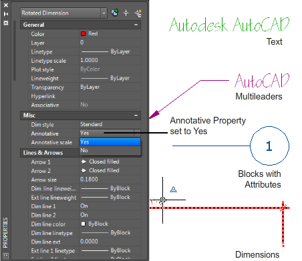Click the Transparency ByLayer value
This screenshot has height=261, width=302.
click(x=110, y=87)
